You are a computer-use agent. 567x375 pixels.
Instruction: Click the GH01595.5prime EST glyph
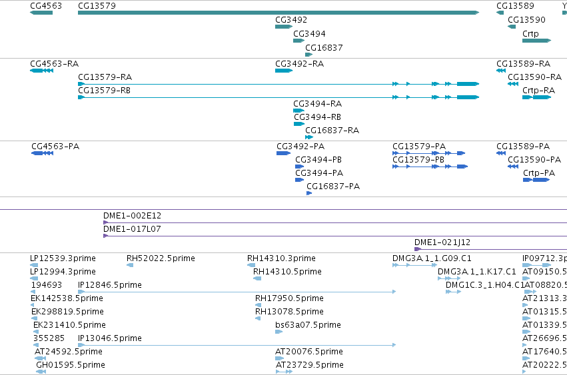tap(41, 372)
